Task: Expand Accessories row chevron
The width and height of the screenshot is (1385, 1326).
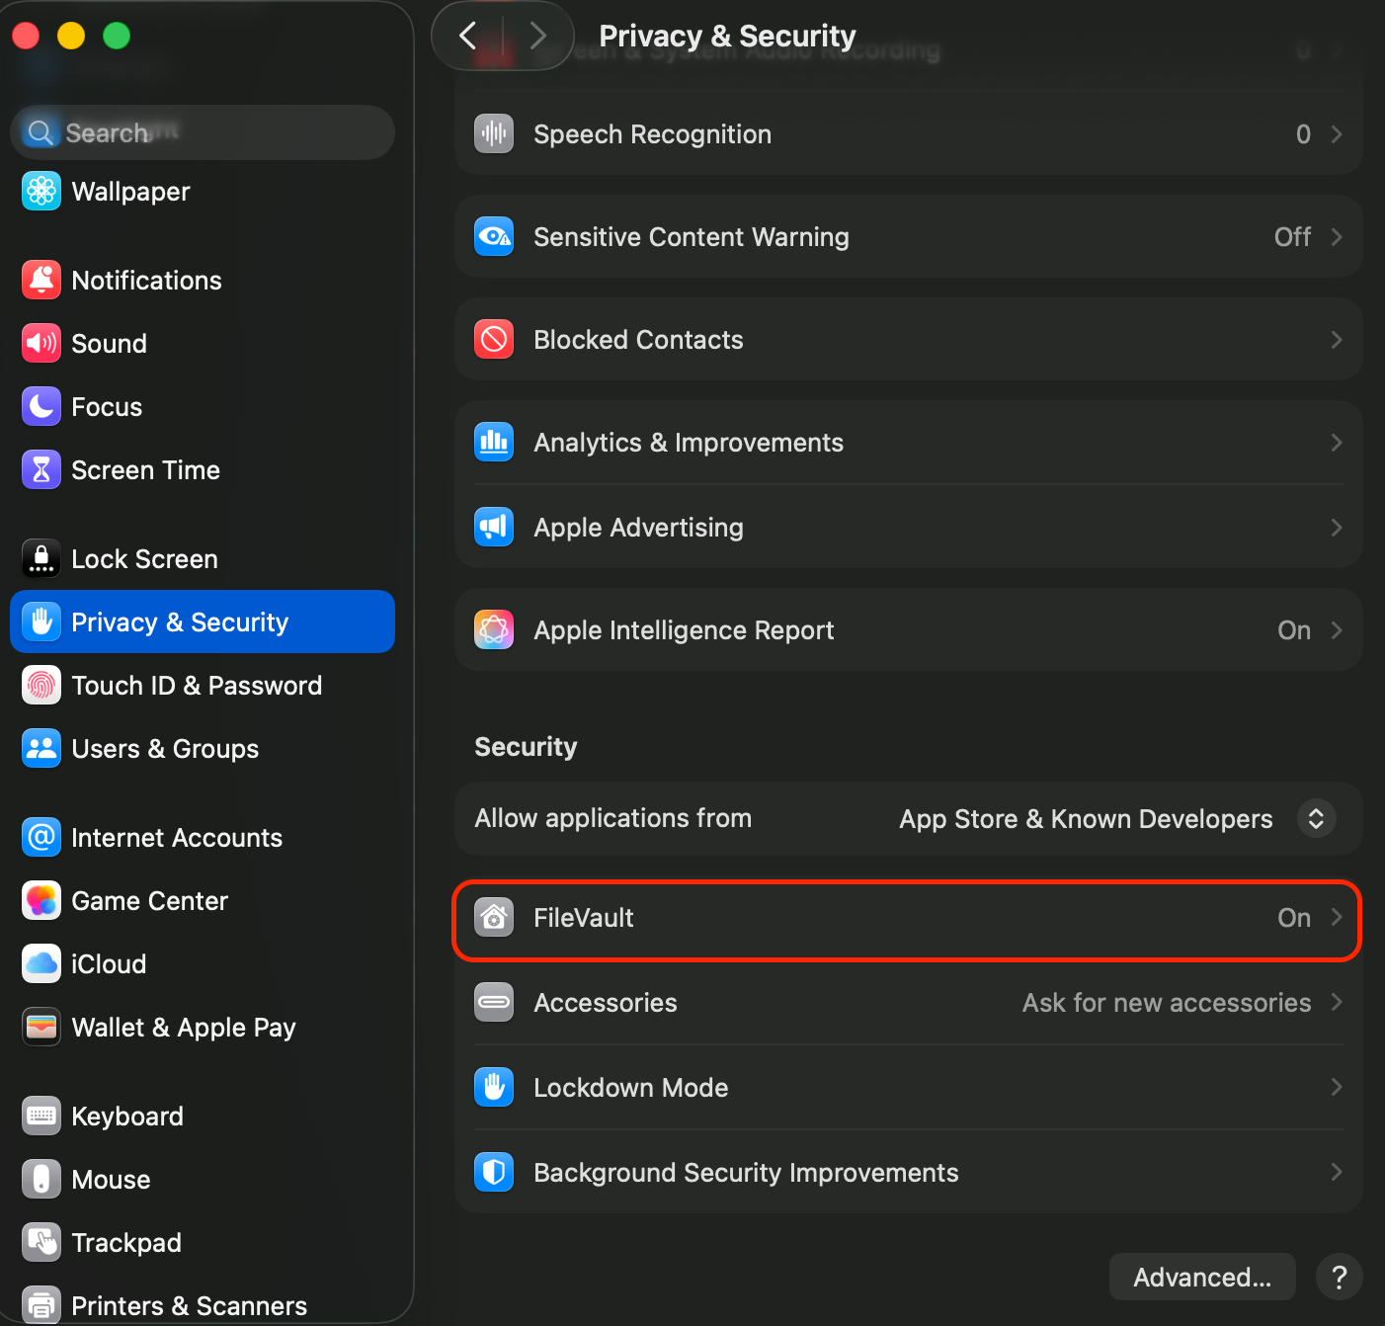Action: tap(1337, 1003)
